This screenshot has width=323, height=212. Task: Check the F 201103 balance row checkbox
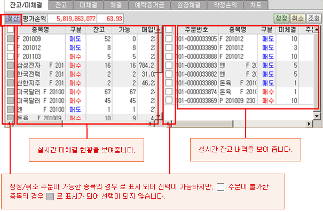10,56
